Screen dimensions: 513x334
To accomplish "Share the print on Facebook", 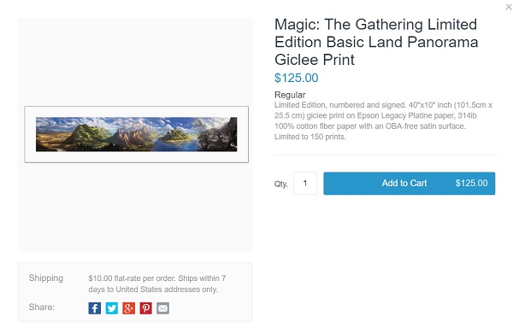I will [x=95, y=308].
